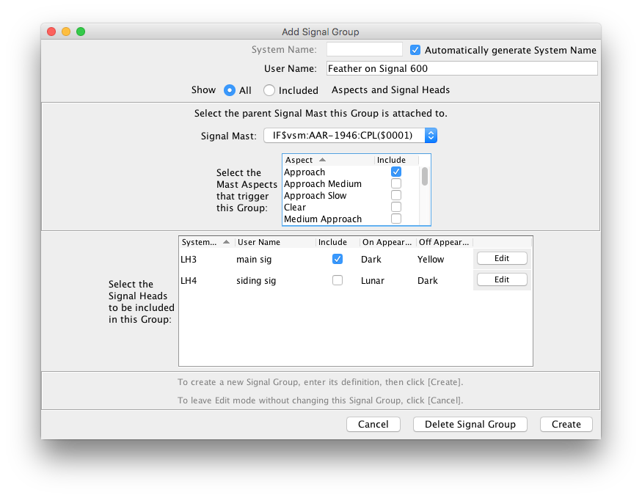
Task: Select the All radio button
Action: [230, 90]
